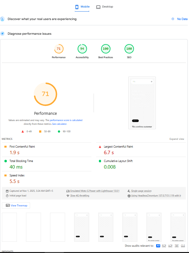Click the red triangle Largest Contentful Paint icon

pyautogui.click(x=100, y=147)
